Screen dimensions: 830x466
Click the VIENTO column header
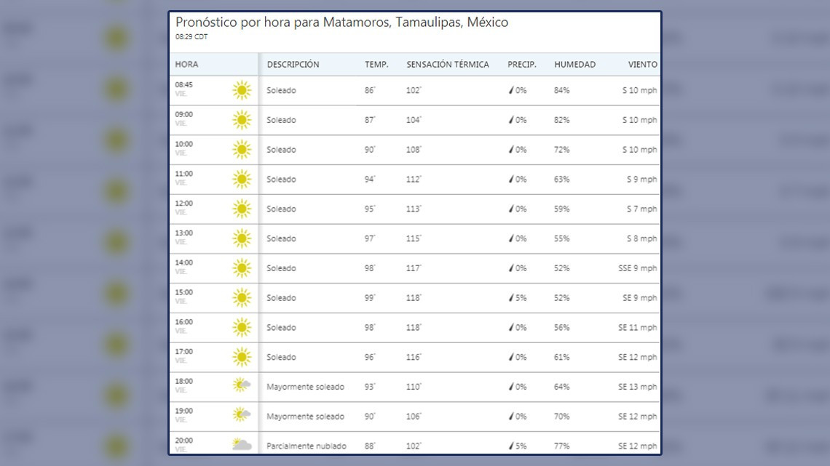click(x=642, y=64)
